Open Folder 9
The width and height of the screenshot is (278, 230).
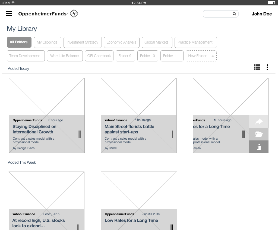point(125,56)
